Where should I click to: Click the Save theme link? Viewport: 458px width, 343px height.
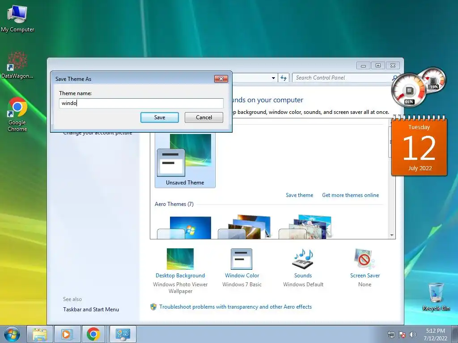click(x=299, y=195)
